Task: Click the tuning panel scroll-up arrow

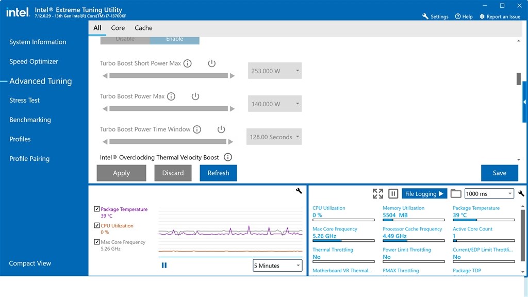Action: (519, 41)
